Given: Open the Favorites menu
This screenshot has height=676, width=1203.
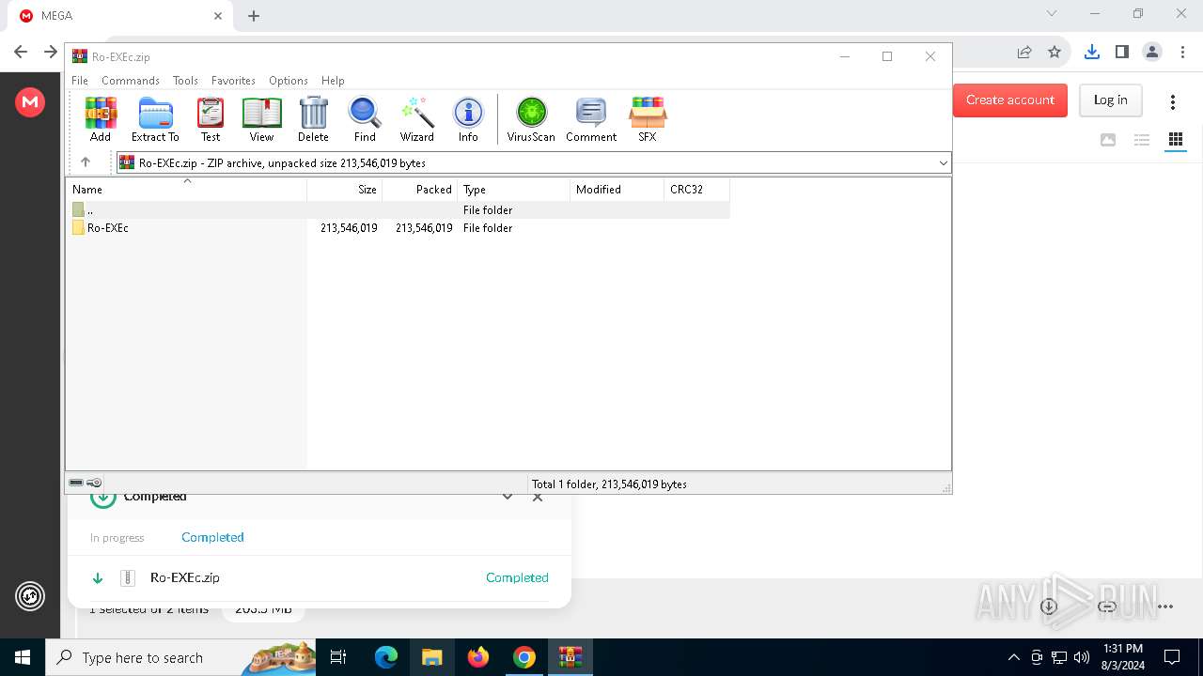Looking at the screenshot, I should [233, 81].
